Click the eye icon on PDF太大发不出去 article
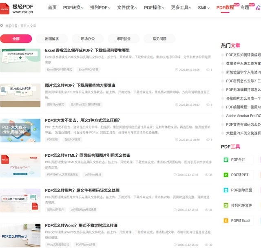This screenshot has width=261, height=251. (208, 140)
